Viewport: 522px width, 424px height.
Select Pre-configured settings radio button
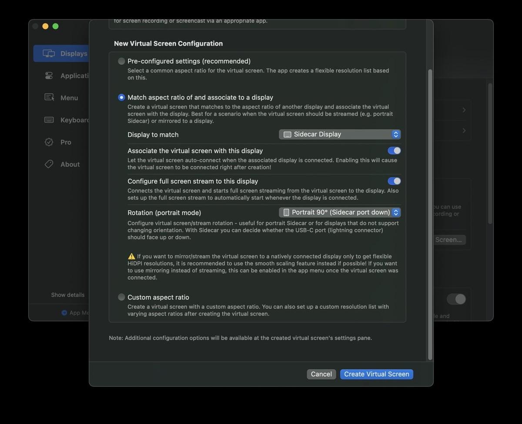[121, 61]
